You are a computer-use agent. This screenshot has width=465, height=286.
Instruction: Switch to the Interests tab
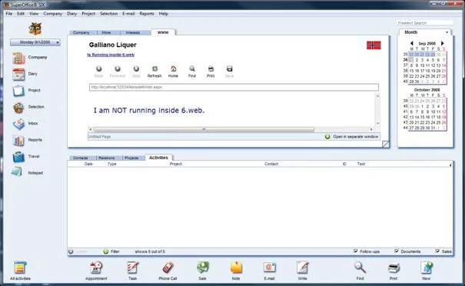[133, 32]
